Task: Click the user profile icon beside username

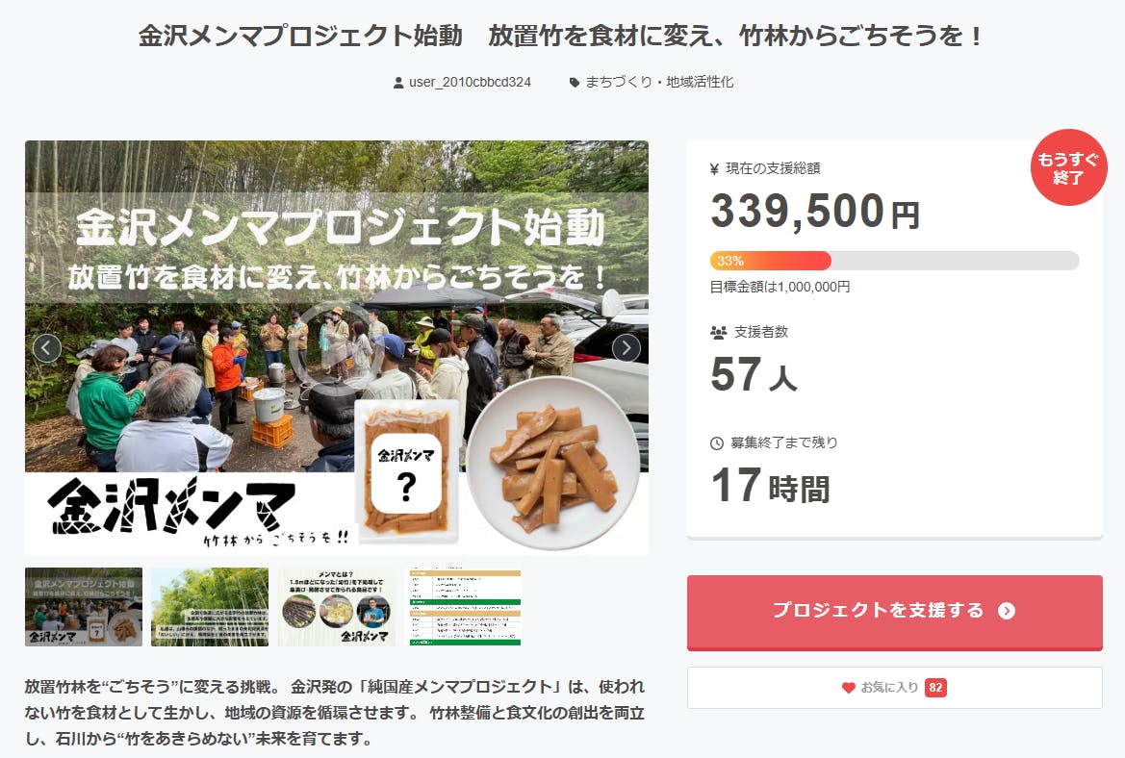Action: [398, 83]
